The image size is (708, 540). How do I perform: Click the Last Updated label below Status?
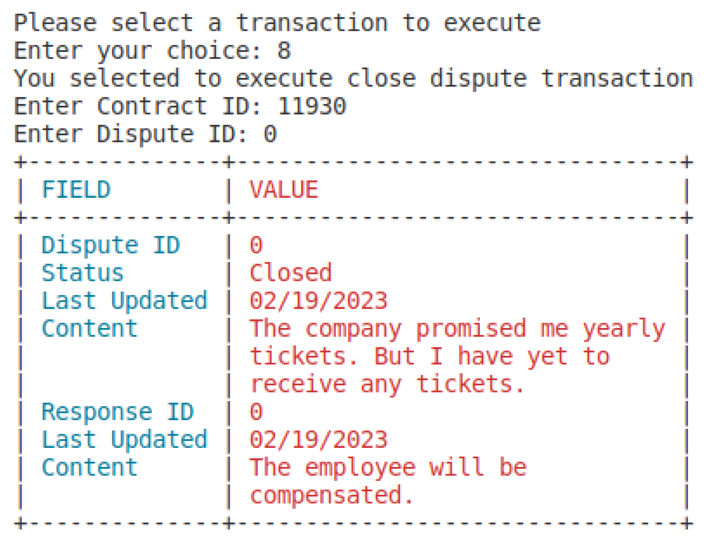pyautogui.click(x=124, y=301)
